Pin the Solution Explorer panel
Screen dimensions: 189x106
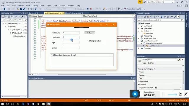point(181,13)
